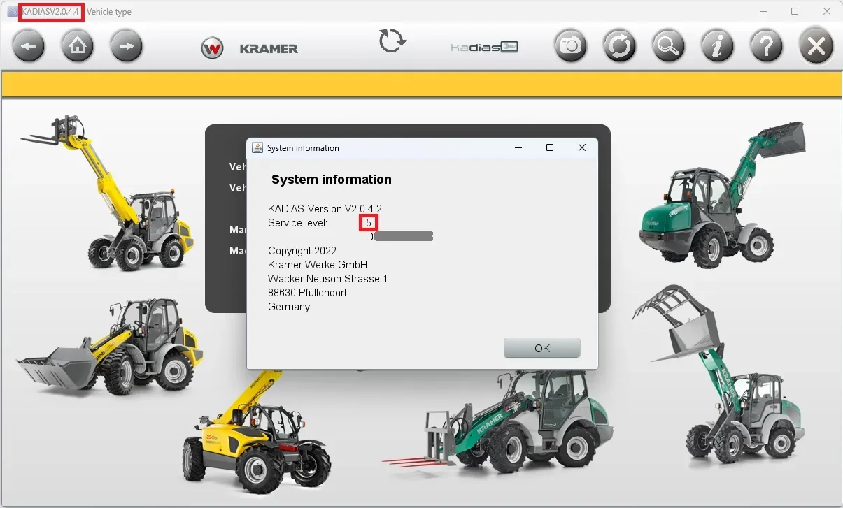Navigate back with the left arrow icon
The width and height of the screenshot is (843, 508).
click(x=28, y=45)
